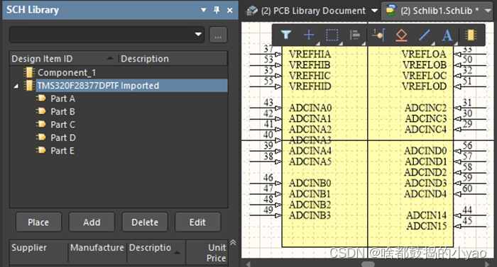Viewport: 497px width, 267px height.
Task: Click the Delete button
Action: tap(145, 222)
